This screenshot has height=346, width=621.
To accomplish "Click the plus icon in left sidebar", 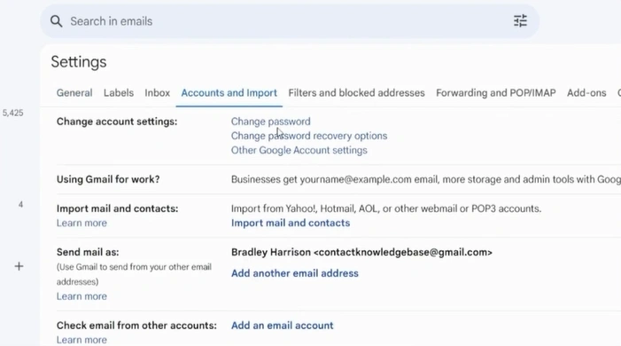I will (x=19, y=266).
